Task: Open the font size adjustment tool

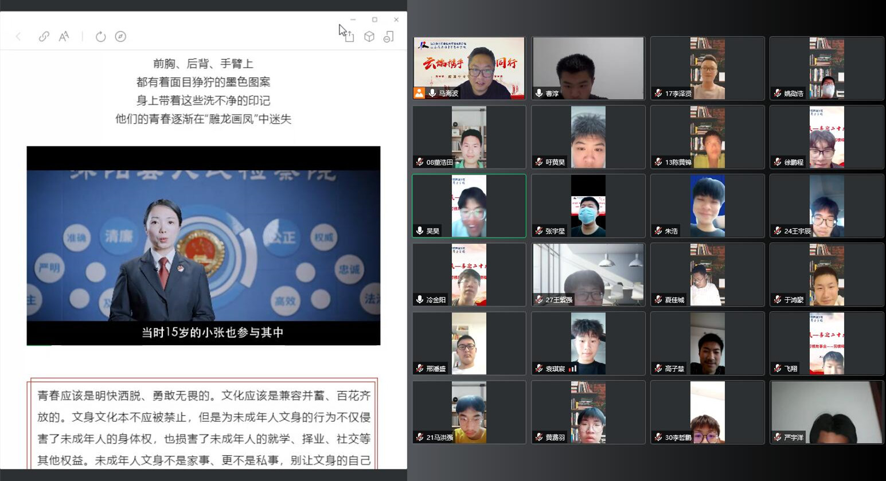Action: (x=64, y=37)
